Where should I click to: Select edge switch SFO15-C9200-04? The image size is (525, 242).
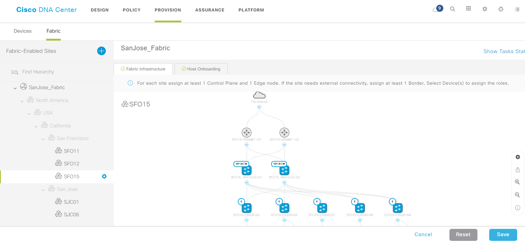398,208
